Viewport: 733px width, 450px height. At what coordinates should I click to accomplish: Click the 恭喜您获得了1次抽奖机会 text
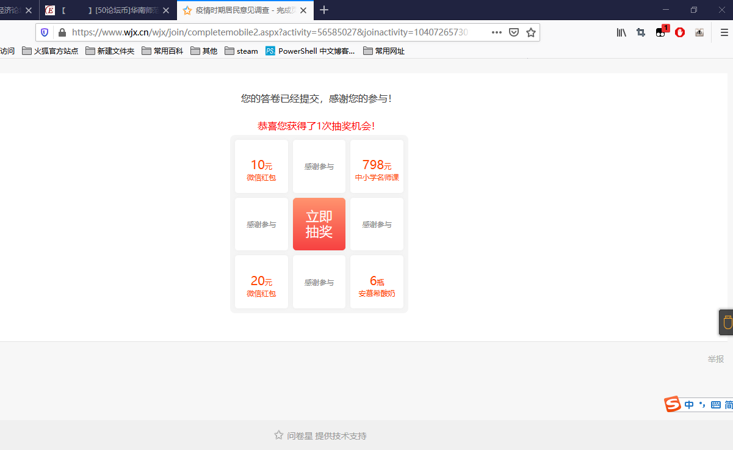(x=316, y=126)
